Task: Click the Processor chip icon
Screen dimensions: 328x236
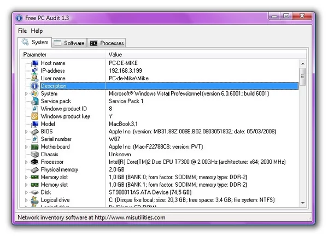Action: pos(35,162)
